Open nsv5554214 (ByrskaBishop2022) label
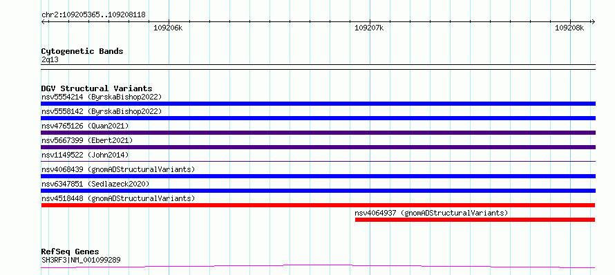The width and height of the screenshot is (615, 275). tap(102, 97)
